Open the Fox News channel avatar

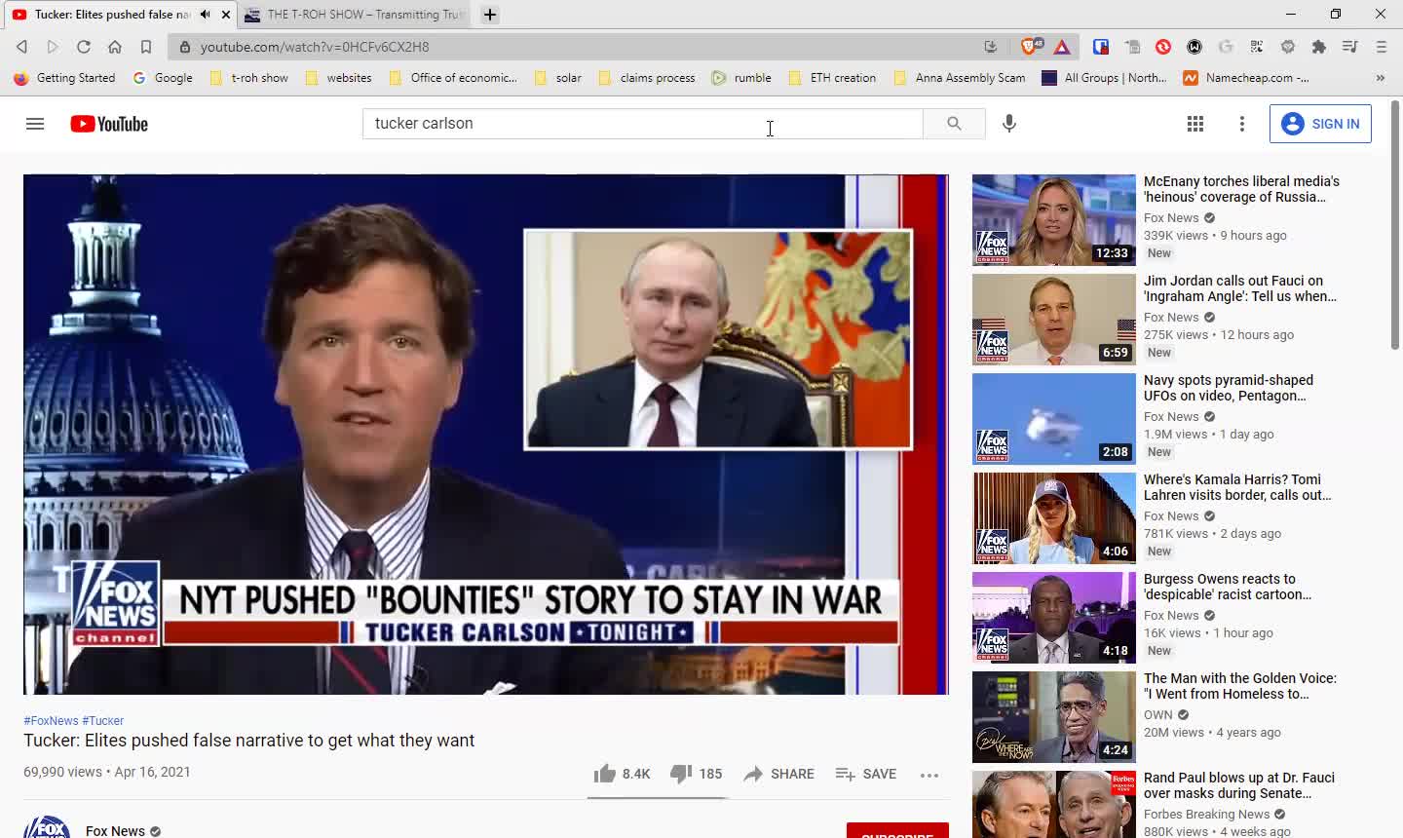(47, 827)
